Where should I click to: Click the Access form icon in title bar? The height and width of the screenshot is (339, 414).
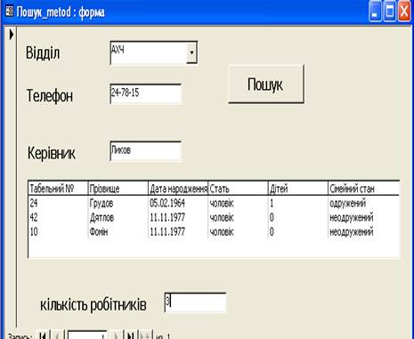click(10, 12)
